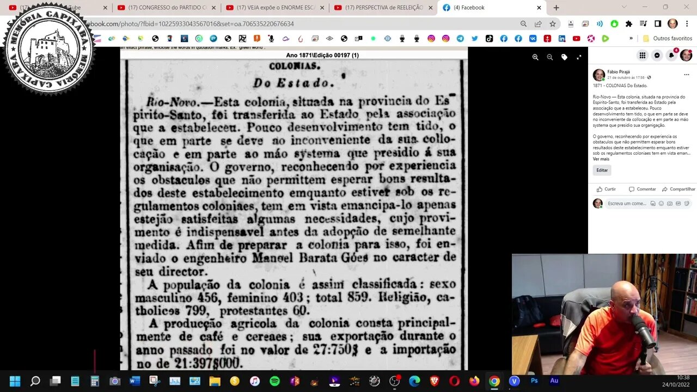Zoom in on the Facebook photo
The height and width of the screenshot is (392, 697).
pos(535,57)
